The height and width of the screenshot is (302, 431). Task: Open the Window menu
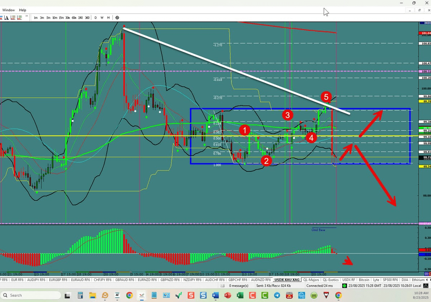(8, 10)
